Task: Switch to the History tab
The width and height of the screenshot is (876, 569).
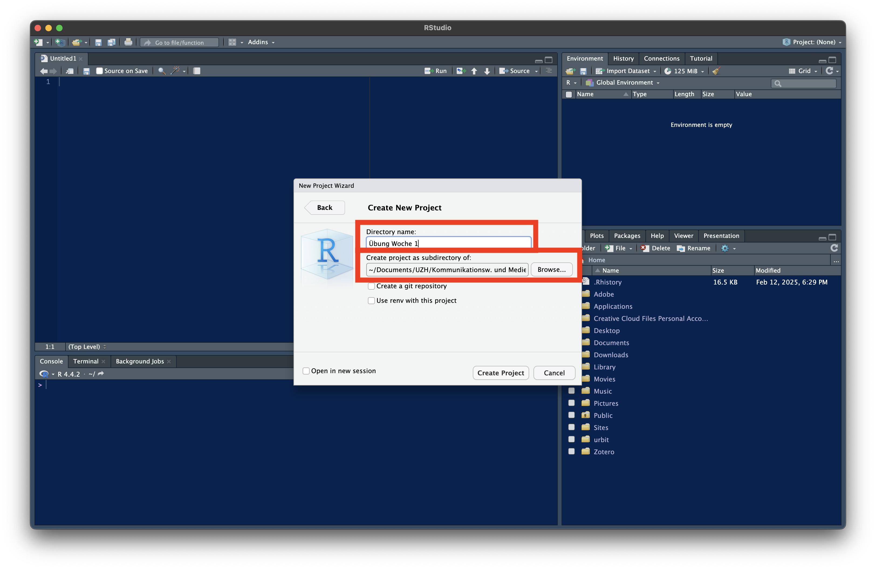Action: point(623,58)
